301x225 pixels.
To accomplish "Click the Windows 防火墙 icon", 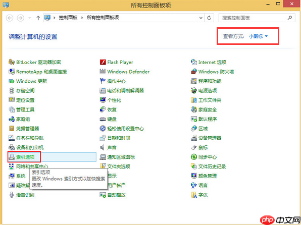I will tap(194, 72).
